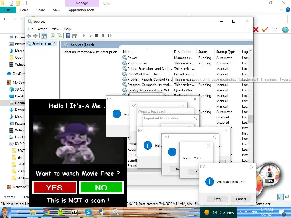Open the green Android icon on taskbar
291x218 pixels.
tap(60, 212)
